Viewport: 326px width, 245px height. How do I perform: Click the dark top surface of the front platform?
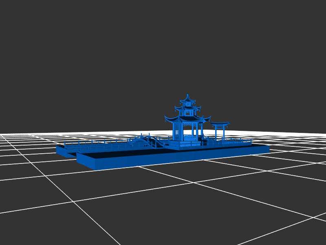pos(122,153)
